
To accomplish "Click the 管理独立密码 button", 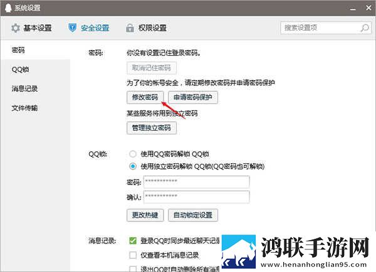I will pos(152,128).
